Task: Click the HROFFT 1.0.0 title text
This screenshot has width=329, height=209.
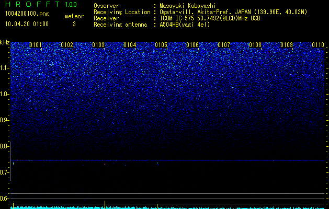Action: (x=41, y=4)
